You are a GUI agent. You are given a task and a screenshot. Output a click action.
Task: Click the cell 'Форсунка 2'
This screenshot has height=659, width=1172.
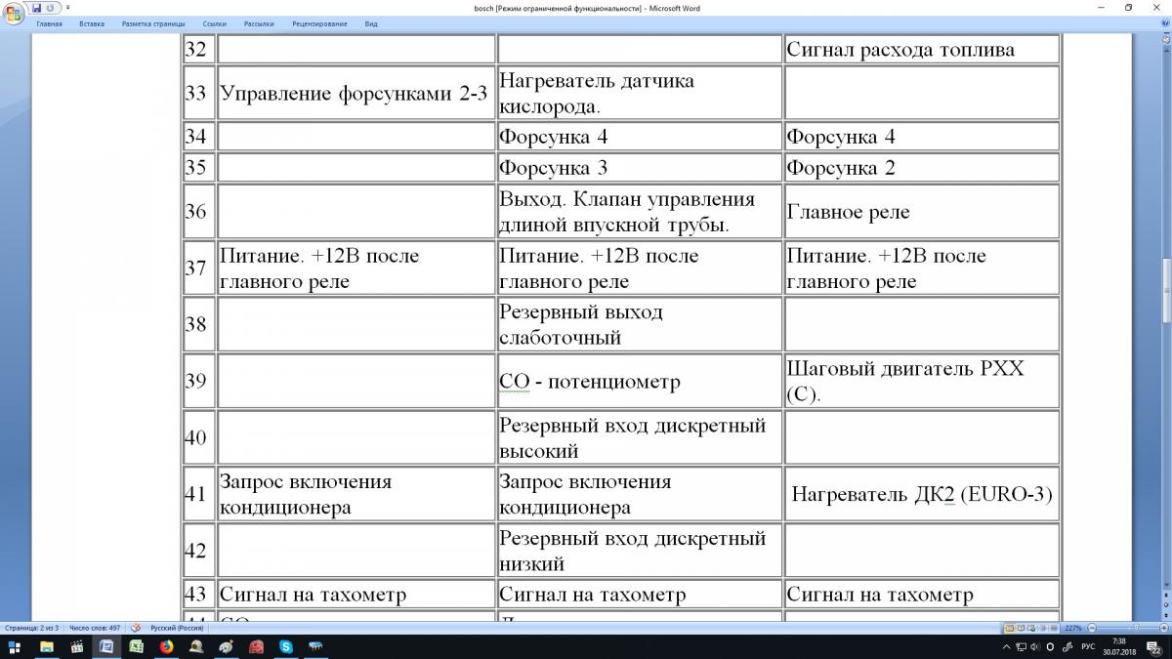coord(922,168)
